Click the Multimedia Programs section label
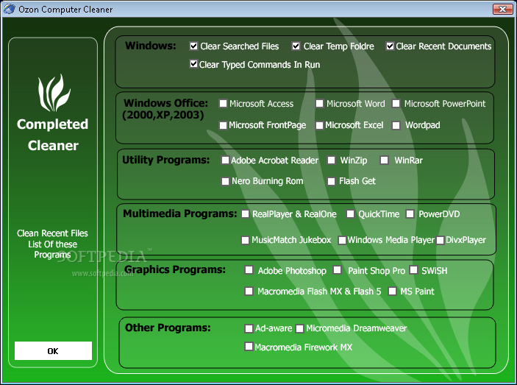 (x=179, y=213)
